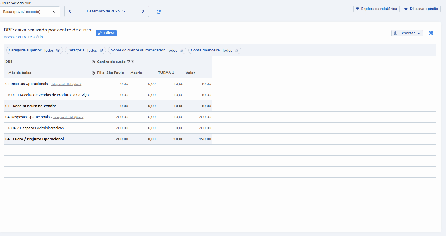Open the Baixa (pago/recebido) filter dropdown
Viewport: 446px width, 236px height.
[x=30, y=12]
